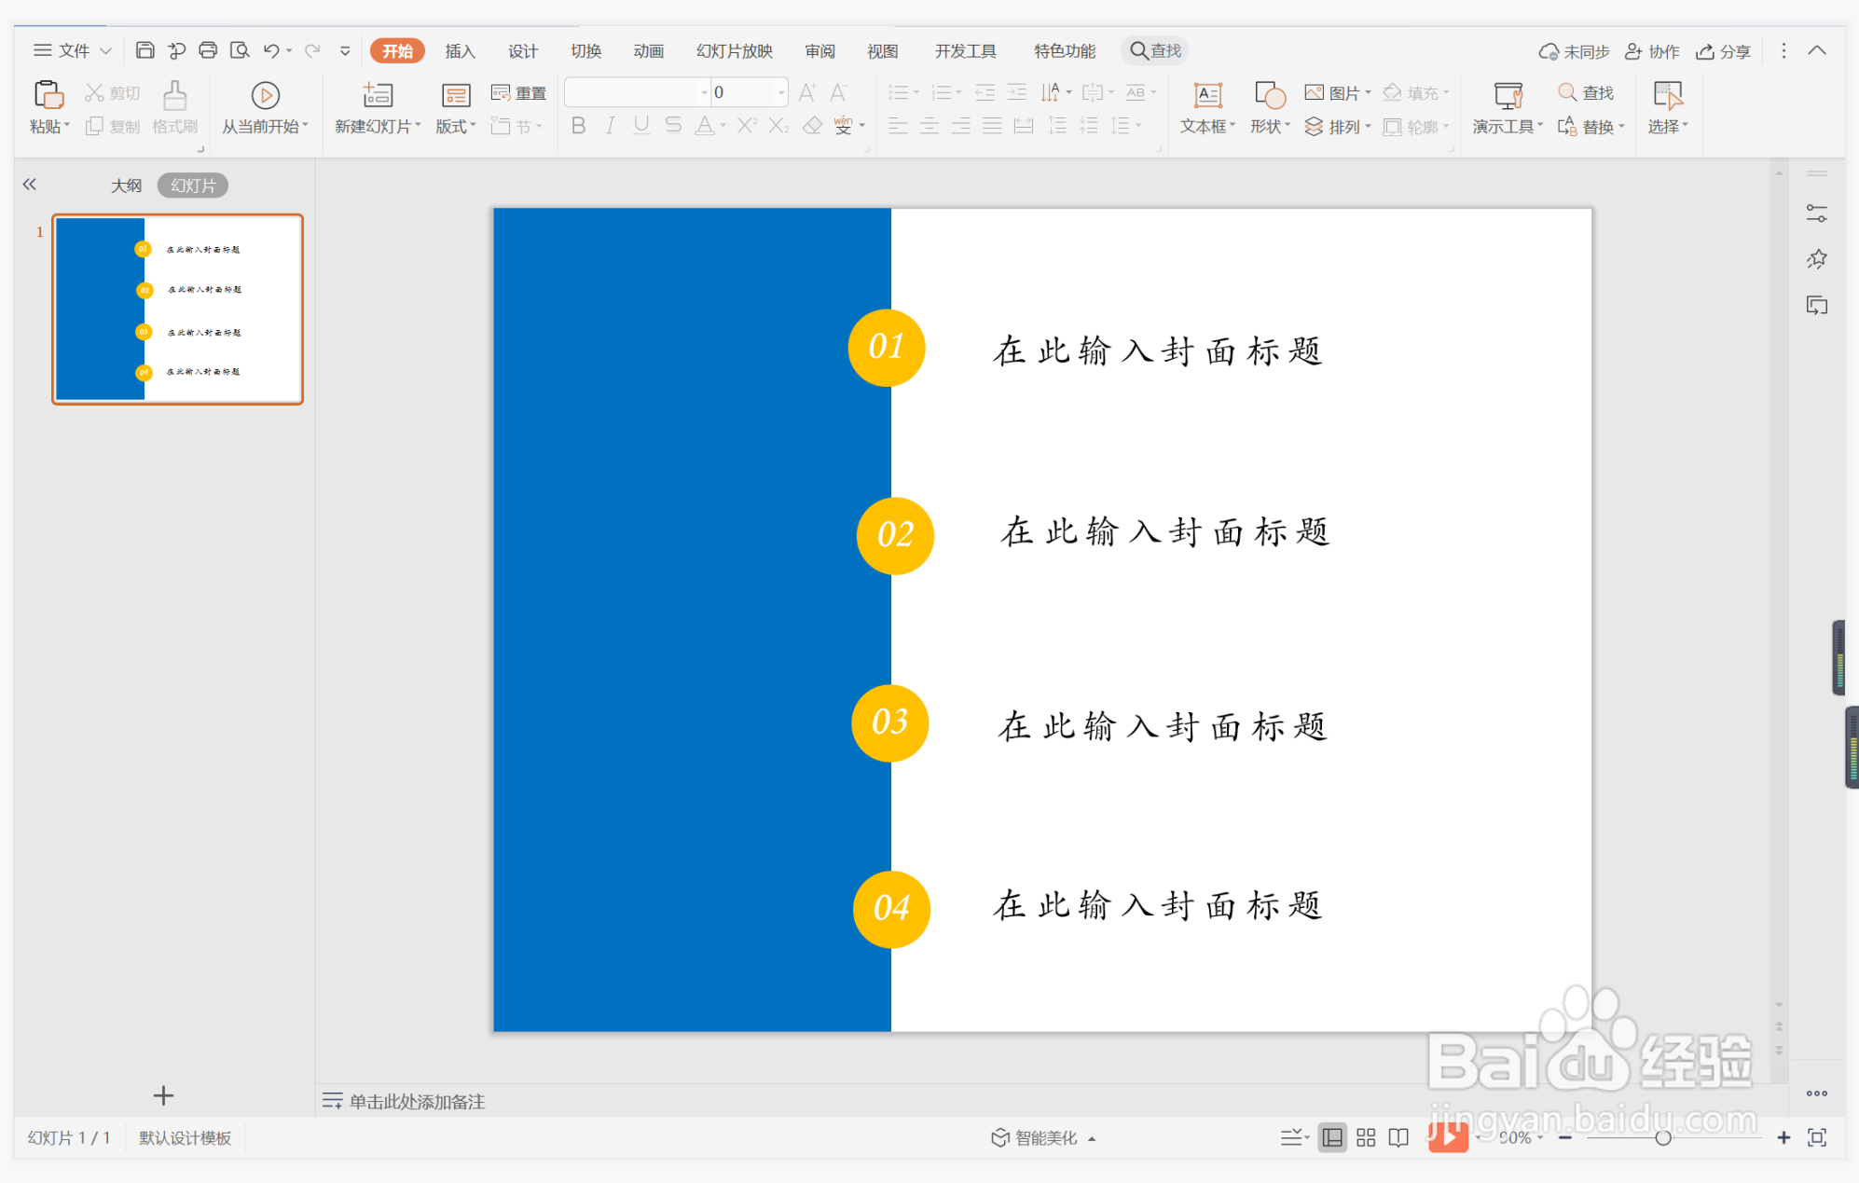This screenshot has width=1859, height=1183.
Task: Toggle italic formatting
Action: [x=610, y=126]
